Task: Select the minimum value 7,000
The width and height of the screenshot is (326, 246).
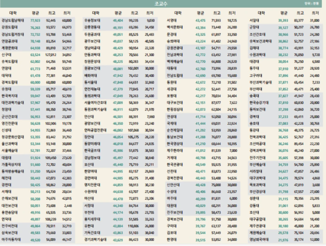Action: point(233,151)
